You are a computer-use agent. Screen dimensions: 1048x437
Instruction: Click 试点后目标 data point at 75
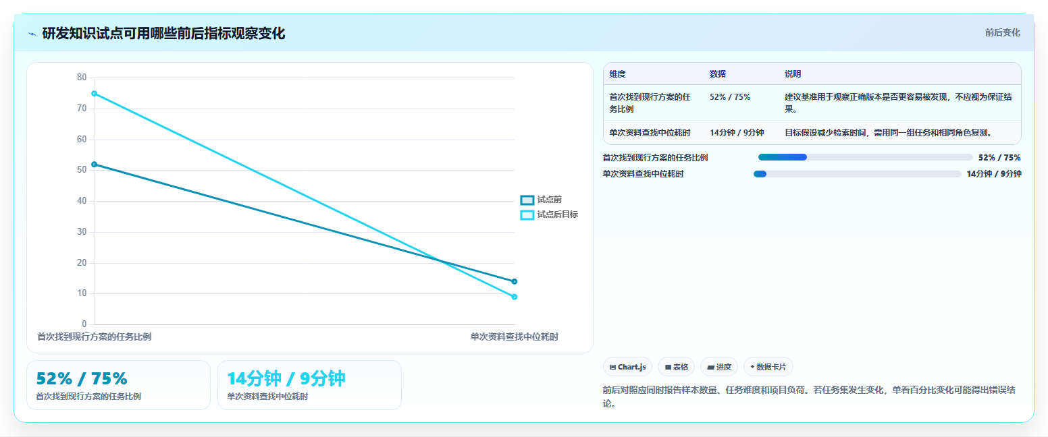[94, 93]
